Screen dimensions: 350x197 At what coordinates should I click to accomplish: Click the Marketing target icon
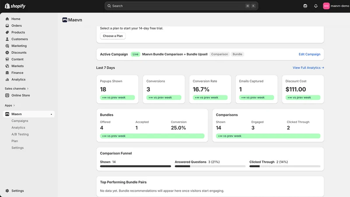pyautogui.click(x=7, y=46)
